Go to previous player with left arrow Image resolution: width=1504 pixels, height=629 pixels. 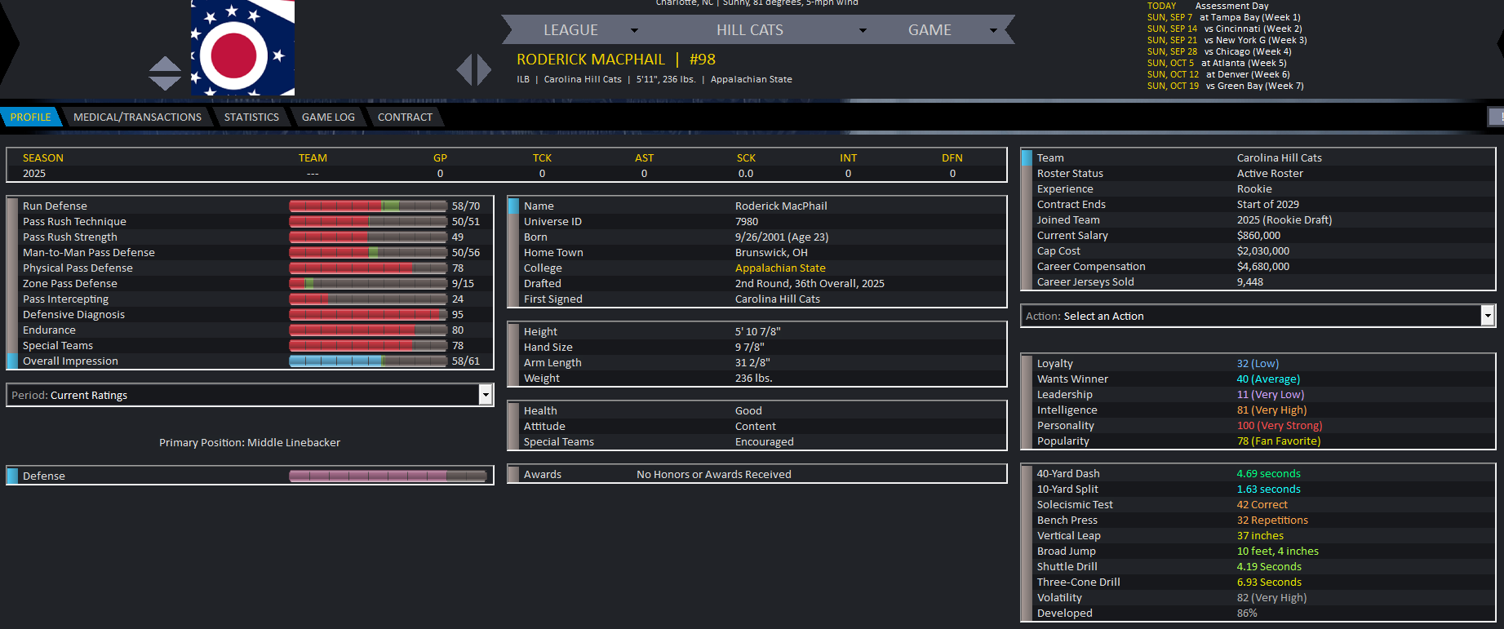tap(464, 69)
